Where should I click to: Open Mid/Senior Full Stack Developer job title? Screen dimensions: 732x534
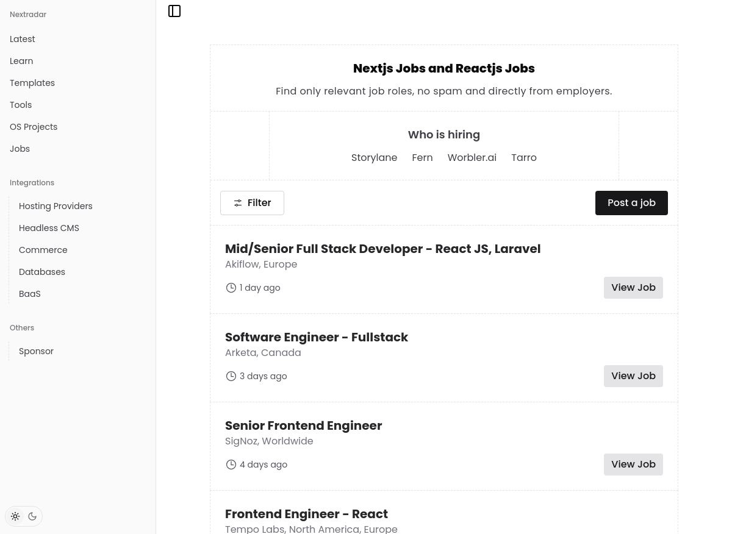pos(382,249)
